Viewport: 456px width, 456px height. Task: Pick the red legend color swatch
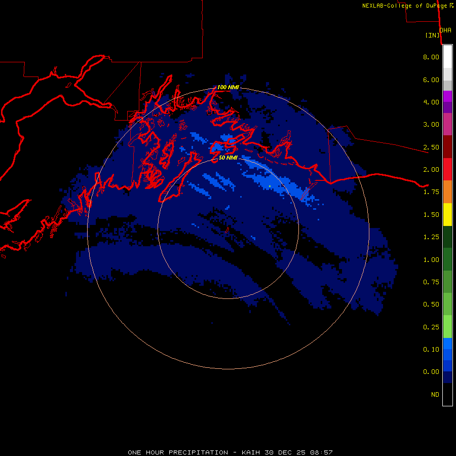click(x=447, y=169)
